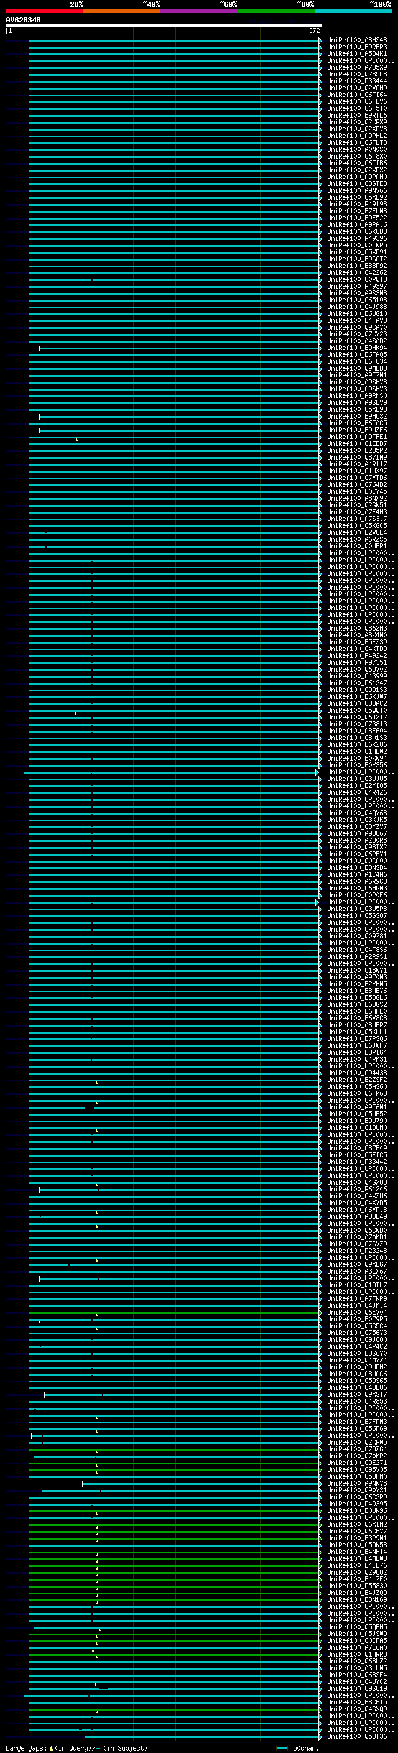The height and width of the screenshot is (1753, 398).
Task: Open UniRef100_A7S3J7 entry
Action: click(357, 519)
